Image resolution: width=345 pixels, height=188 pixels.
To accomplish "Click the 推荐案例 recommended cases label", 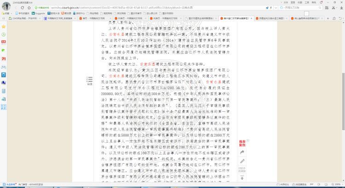I will [x=242, y=143].
